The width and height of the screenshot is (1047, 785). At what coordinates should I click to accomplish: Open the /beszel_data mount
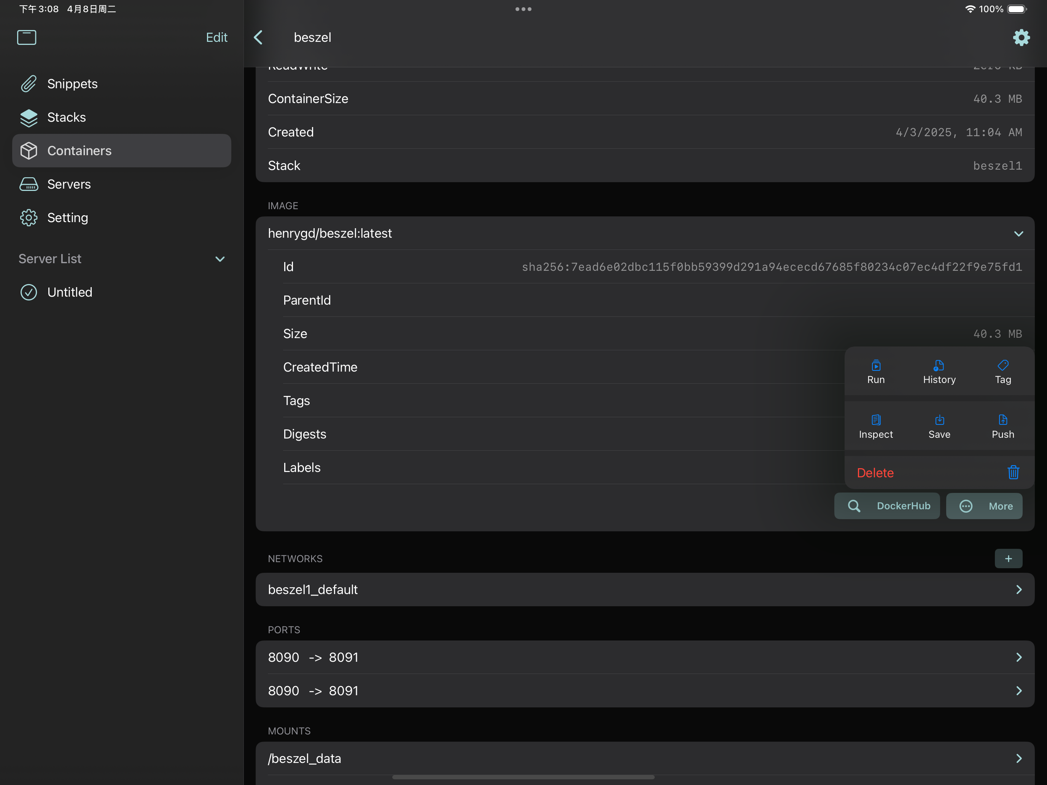[x=644, y=758]
